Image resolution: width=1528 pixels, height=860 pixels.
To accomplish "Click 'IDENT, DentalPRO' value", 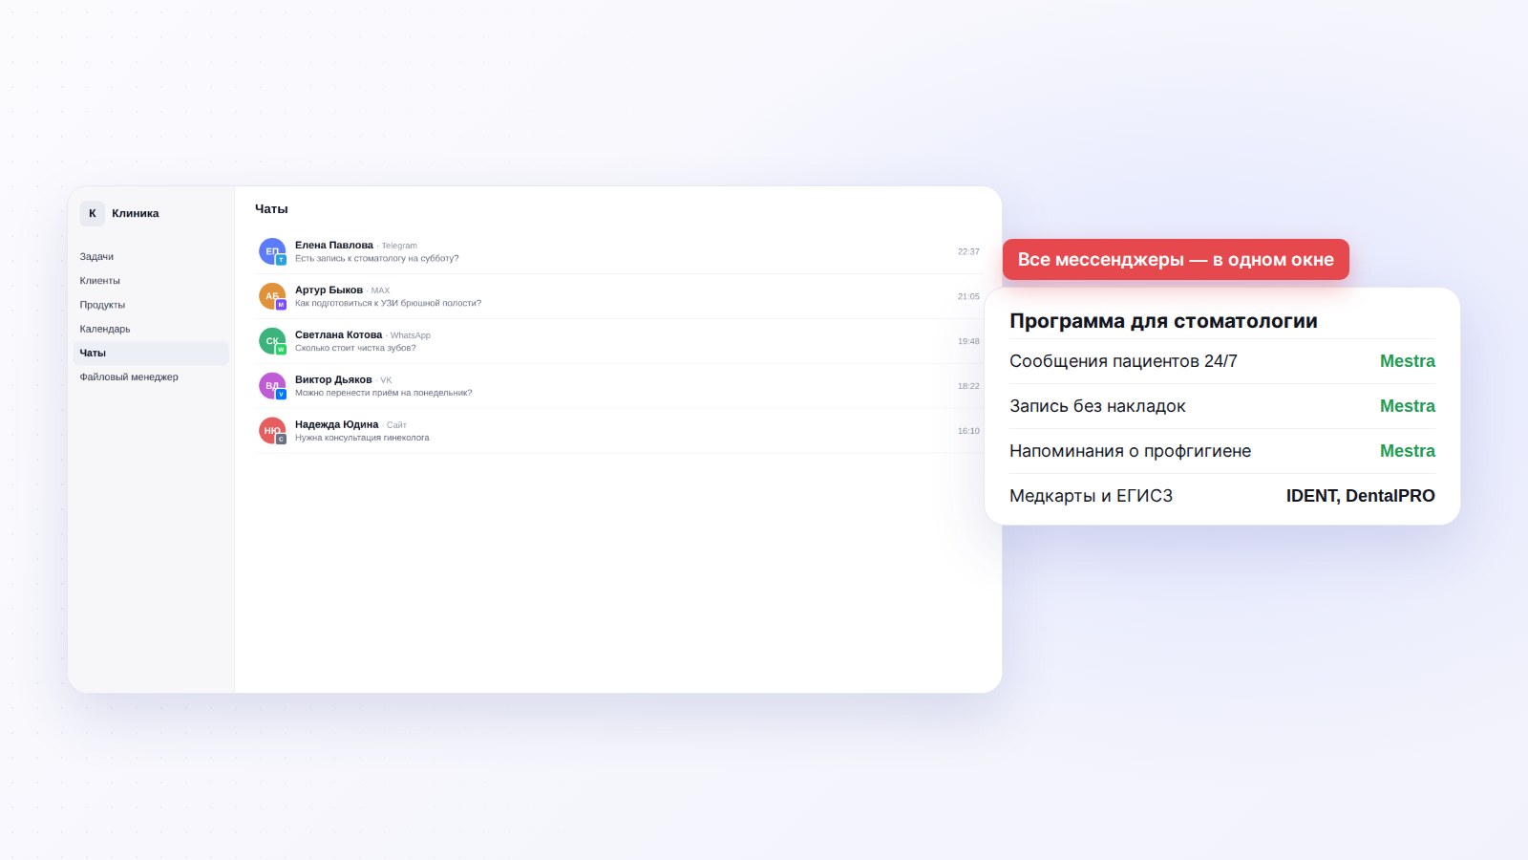I will (1360, 496).
